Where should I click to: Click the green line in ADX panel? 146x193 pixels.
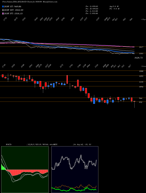(x=74, y=189)
